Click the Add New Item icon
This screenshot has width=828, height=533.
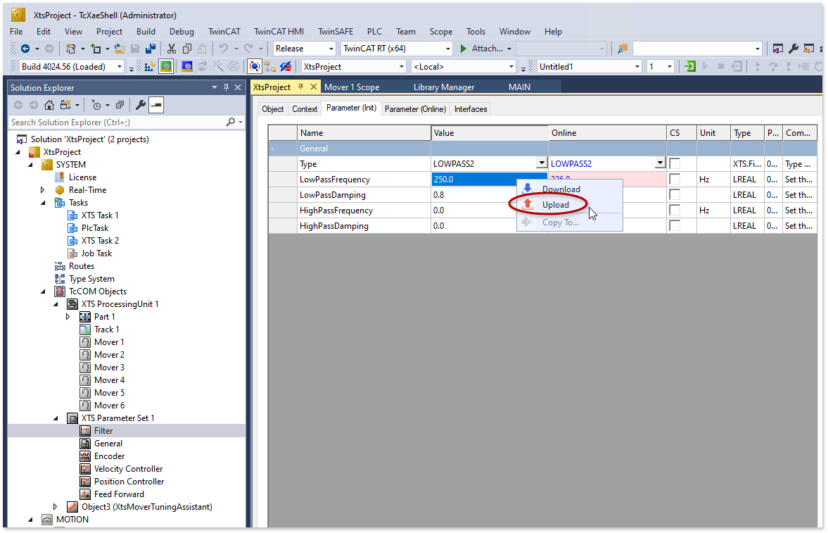coord(96,49)
